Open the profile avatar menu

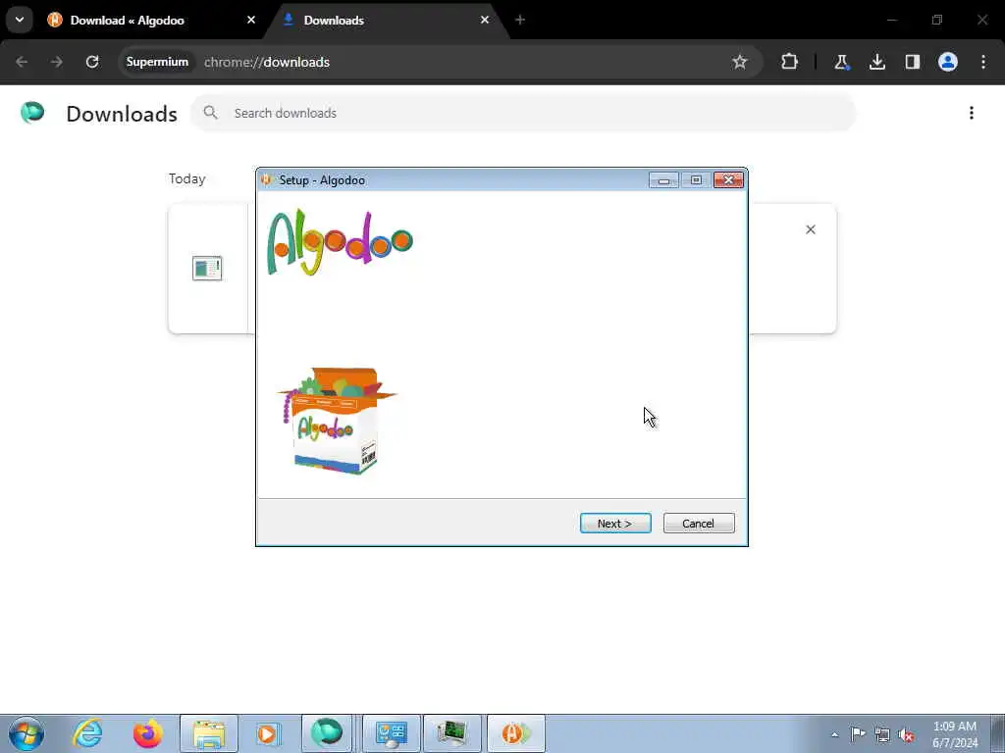coord(947,62)
